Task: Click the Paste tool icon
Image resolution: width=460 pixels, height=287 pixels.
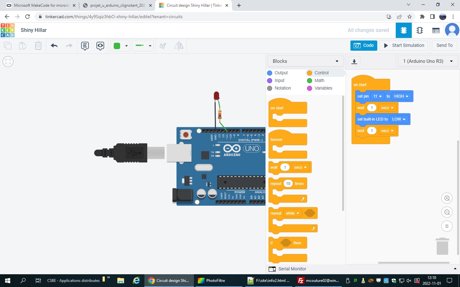Action: click(23, 46)
